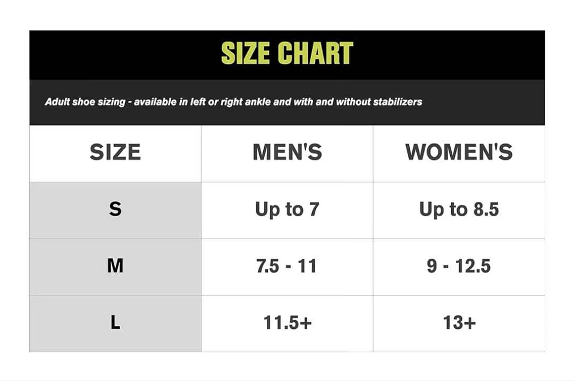574x381 pixels.
Task: Click the L size row label
Action: click(x=115, y=323)
